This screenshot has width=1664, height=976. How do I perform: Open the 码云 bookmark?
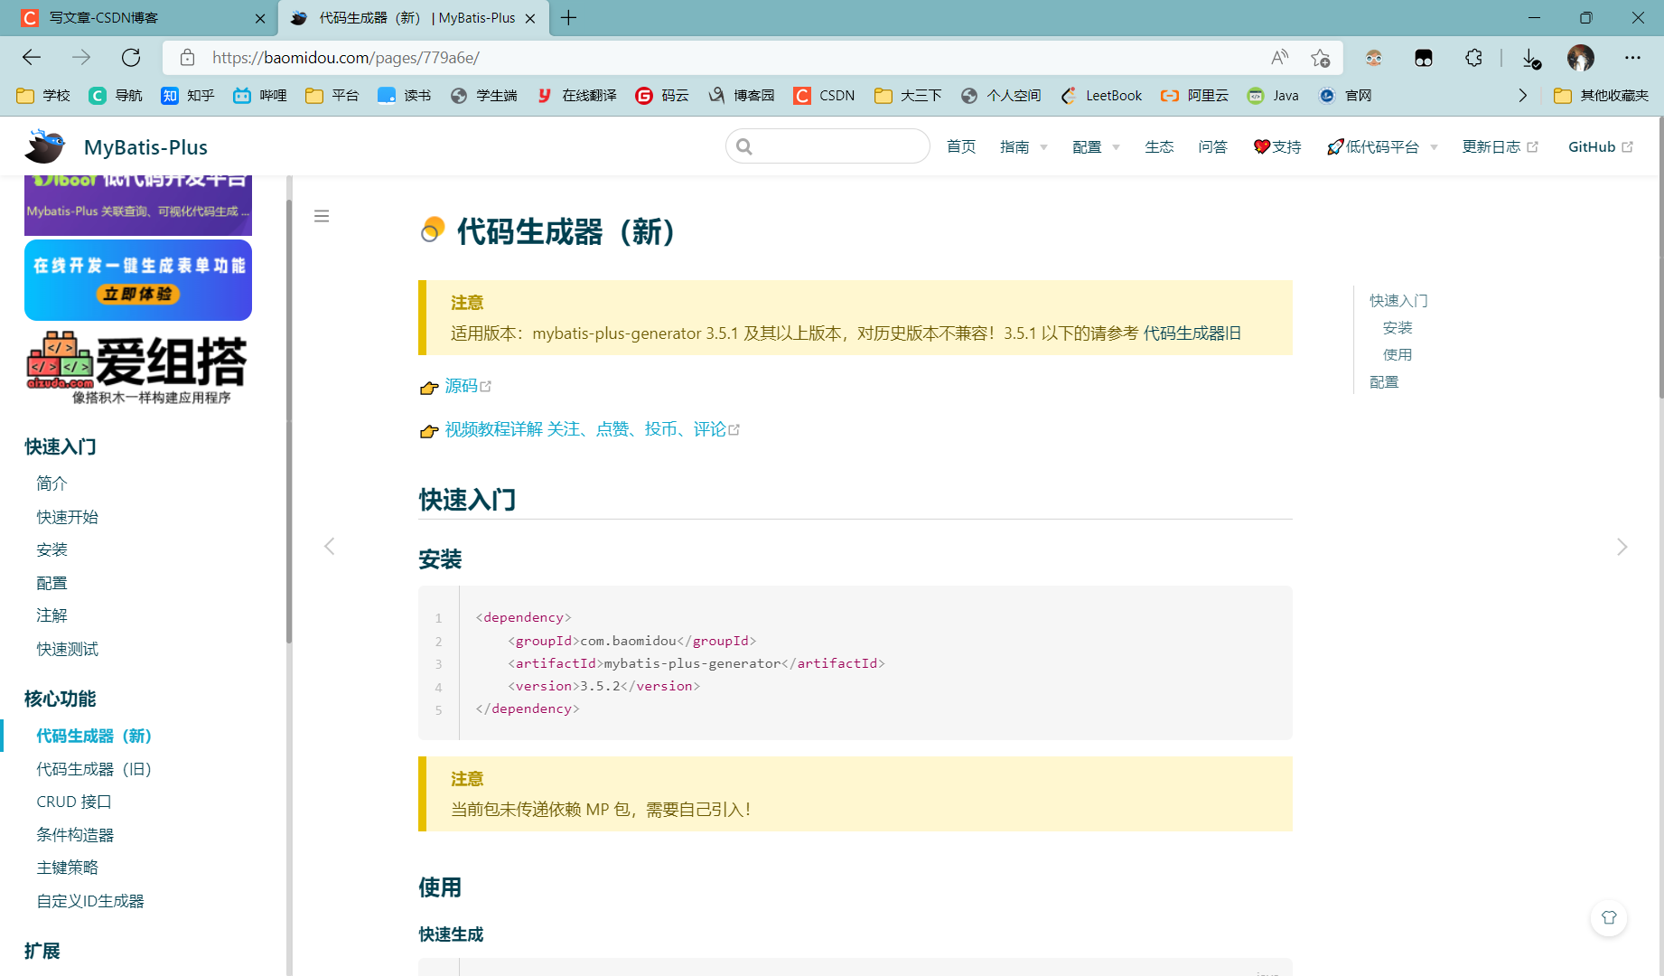(662, 96)
